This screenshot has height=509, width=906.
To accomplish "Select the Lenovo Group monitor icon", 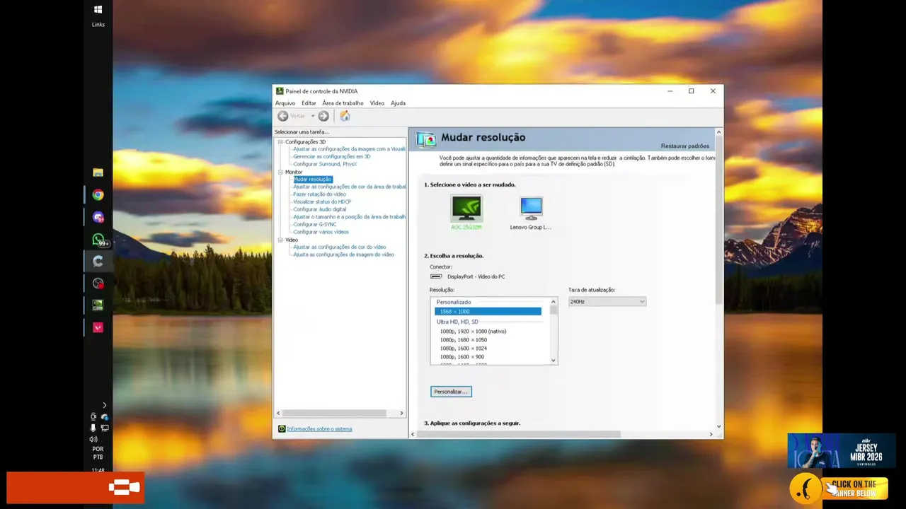I will [531, 208].
